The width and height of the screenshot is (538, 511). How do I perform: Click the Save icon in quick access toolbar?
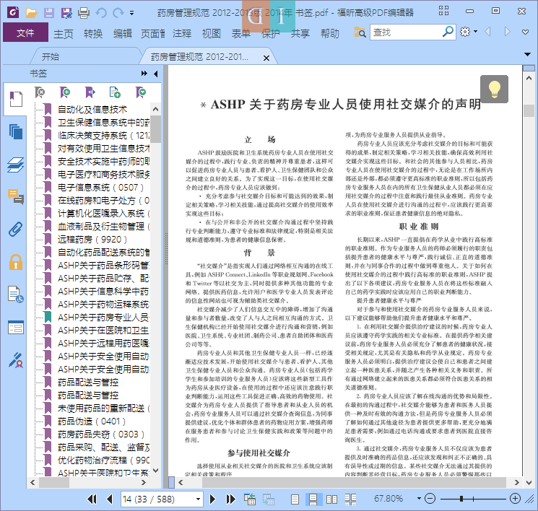point(48,13)
